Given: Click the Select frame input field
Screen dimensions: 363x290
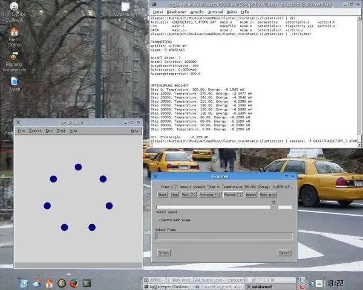Looking at the screenshot, I should coord(224,236).
